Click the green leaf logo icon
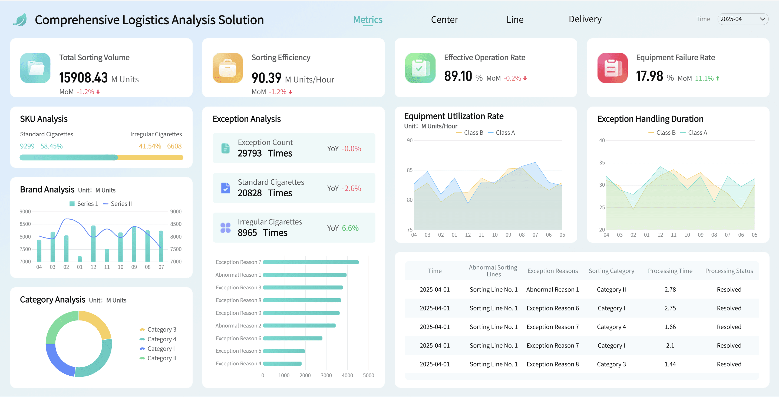The width and height of the screenshot is (779, 397). (20, 20)
